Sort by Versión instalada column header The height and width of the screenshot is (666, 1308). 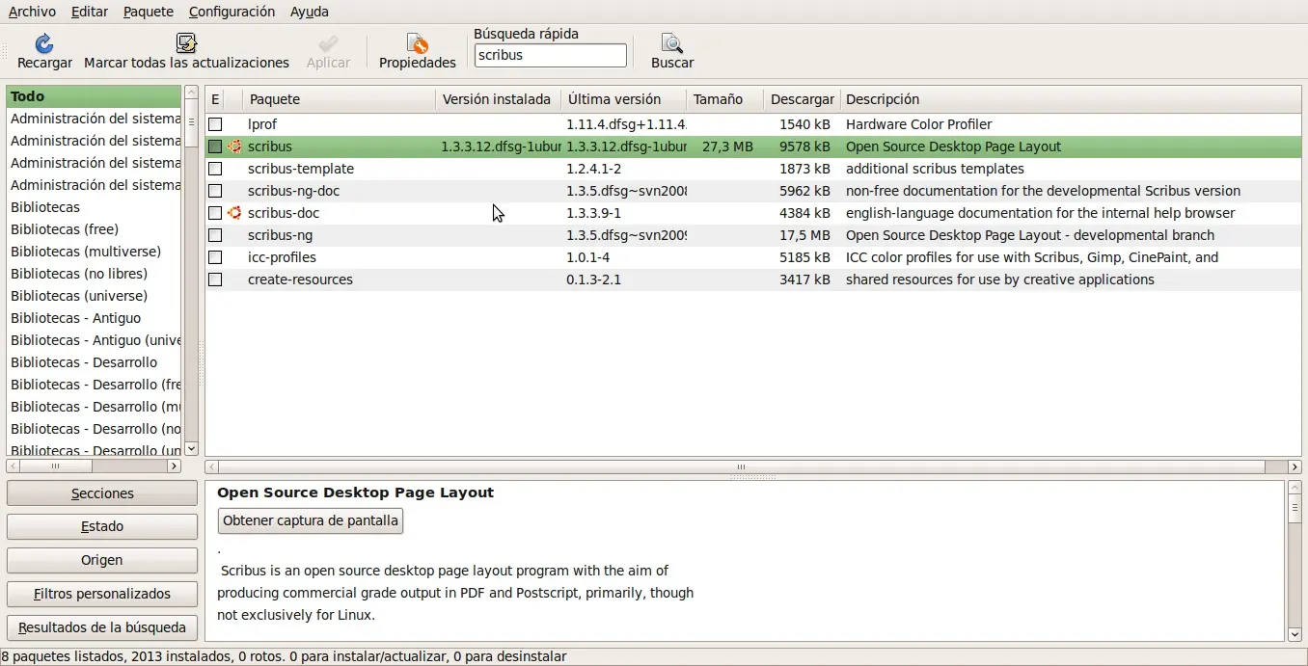pos(498,99)
